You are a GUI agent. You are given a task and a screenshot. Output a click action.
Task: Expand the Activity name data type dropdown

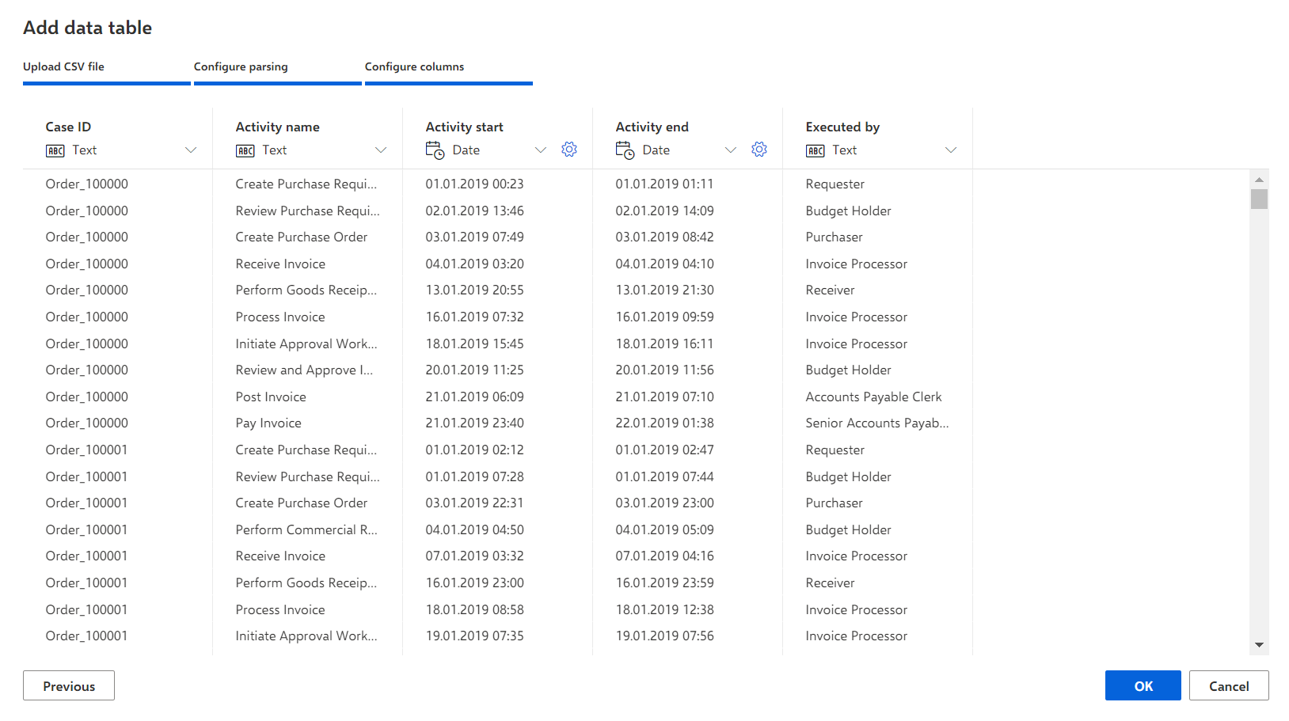click(381, 150)
